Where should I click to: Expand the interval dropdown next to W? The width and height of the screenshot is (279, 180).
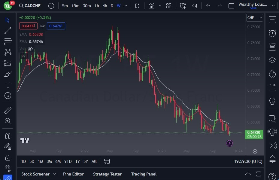tap(126, 5)
